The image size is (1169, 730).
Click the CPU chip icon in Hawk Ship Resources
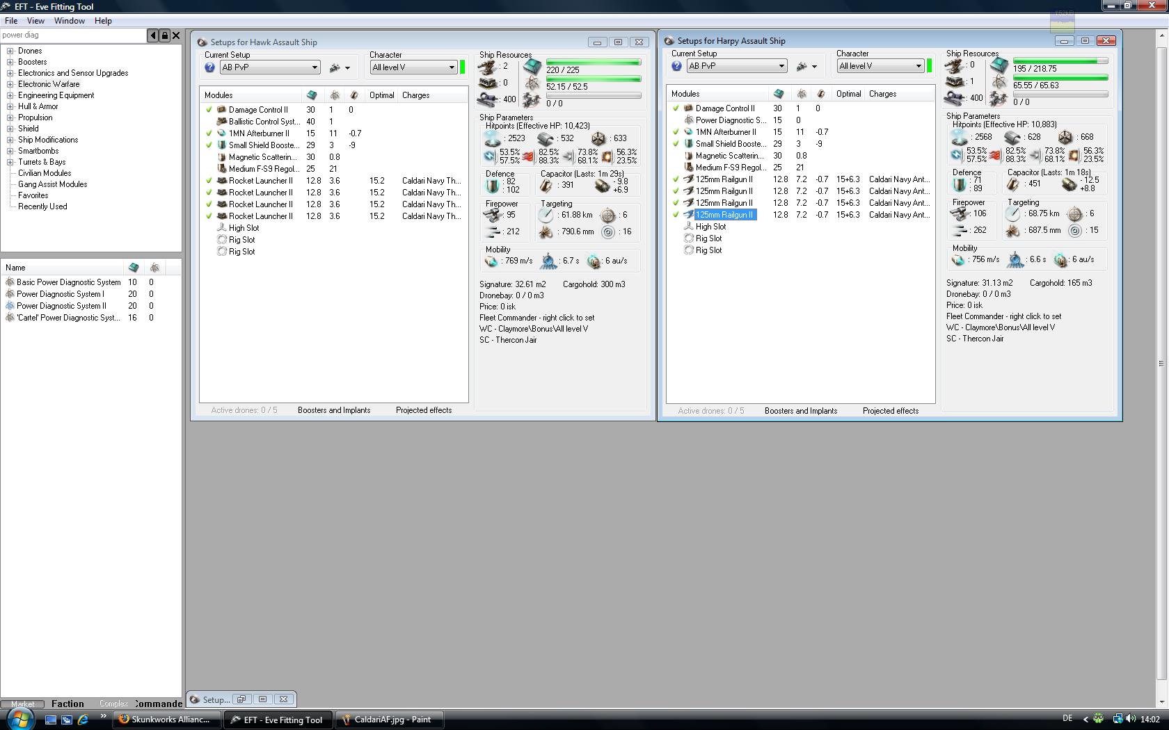(533, 67)
